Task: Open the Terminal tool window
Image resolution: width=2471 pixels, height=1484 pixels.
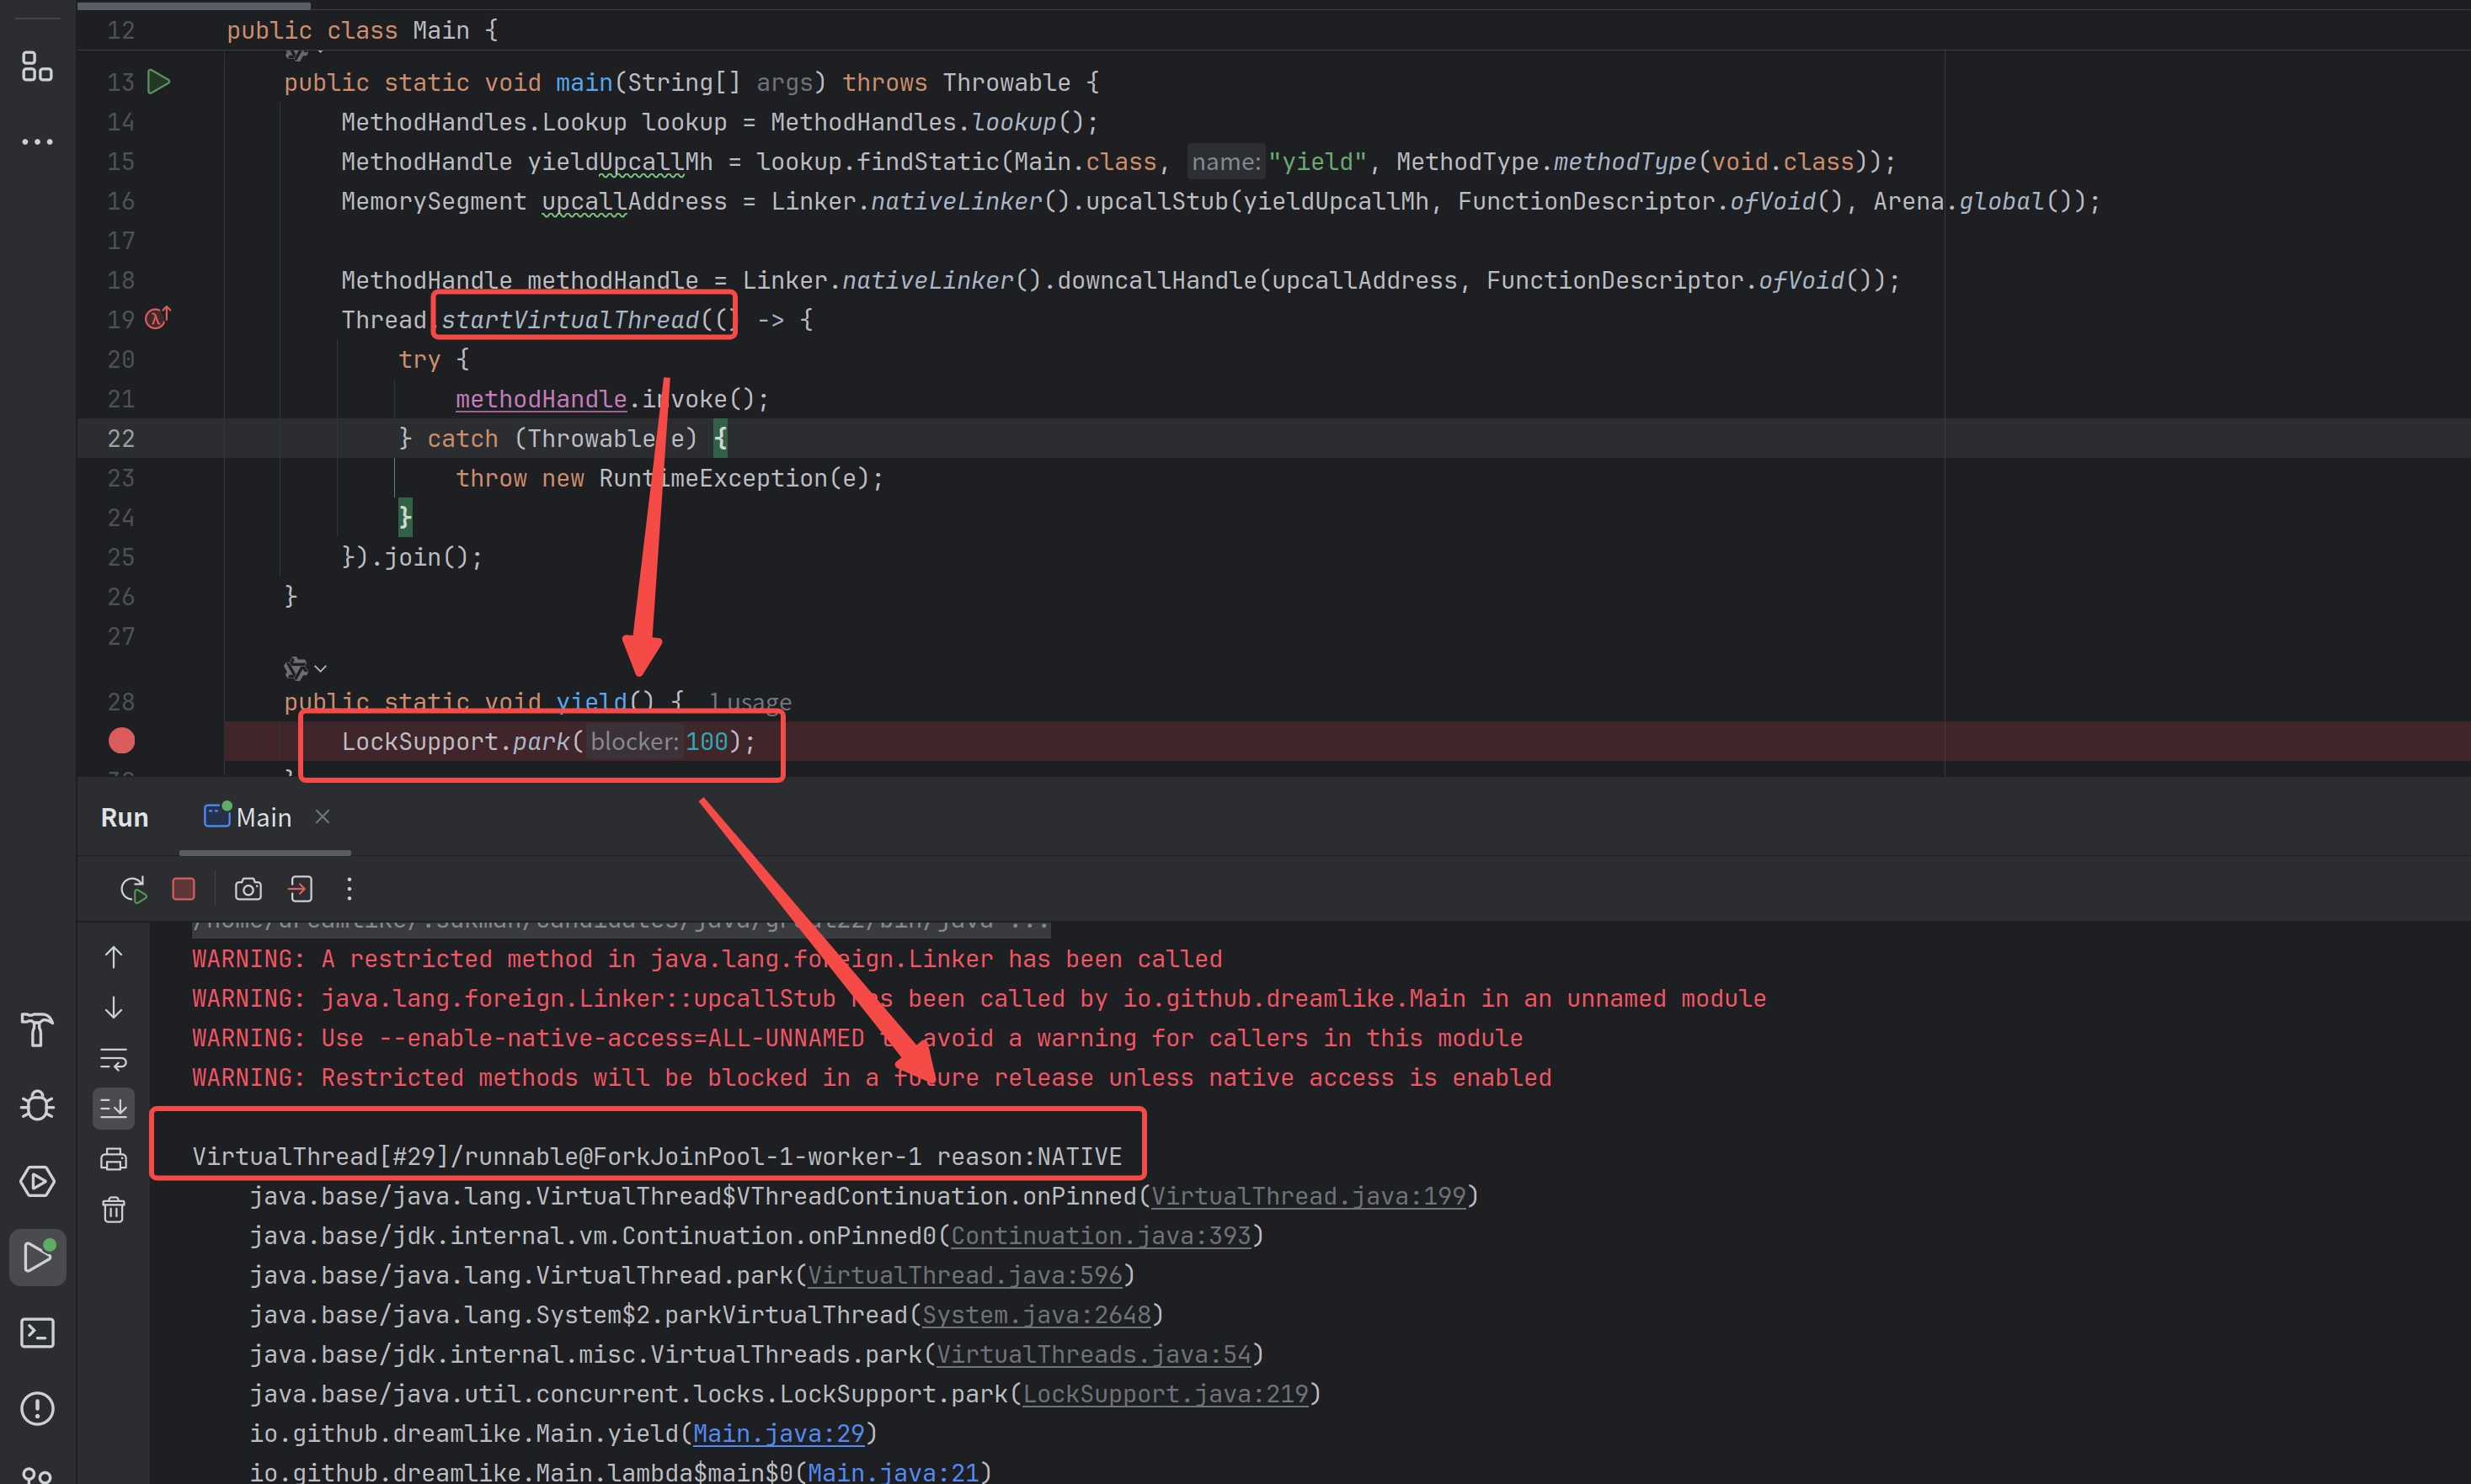Action: (x=37, y=1333)
